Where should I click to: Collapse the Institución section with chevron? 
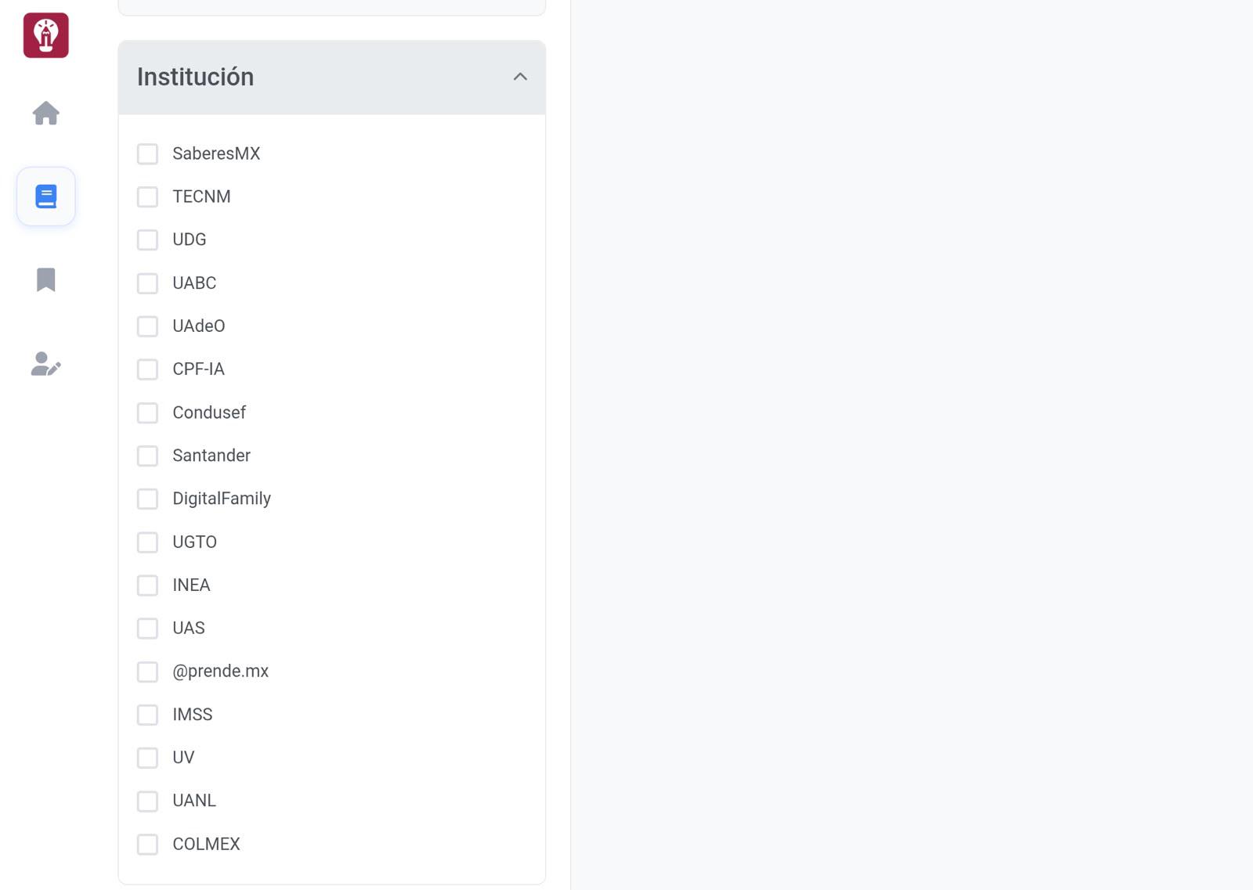pos(520,77)
